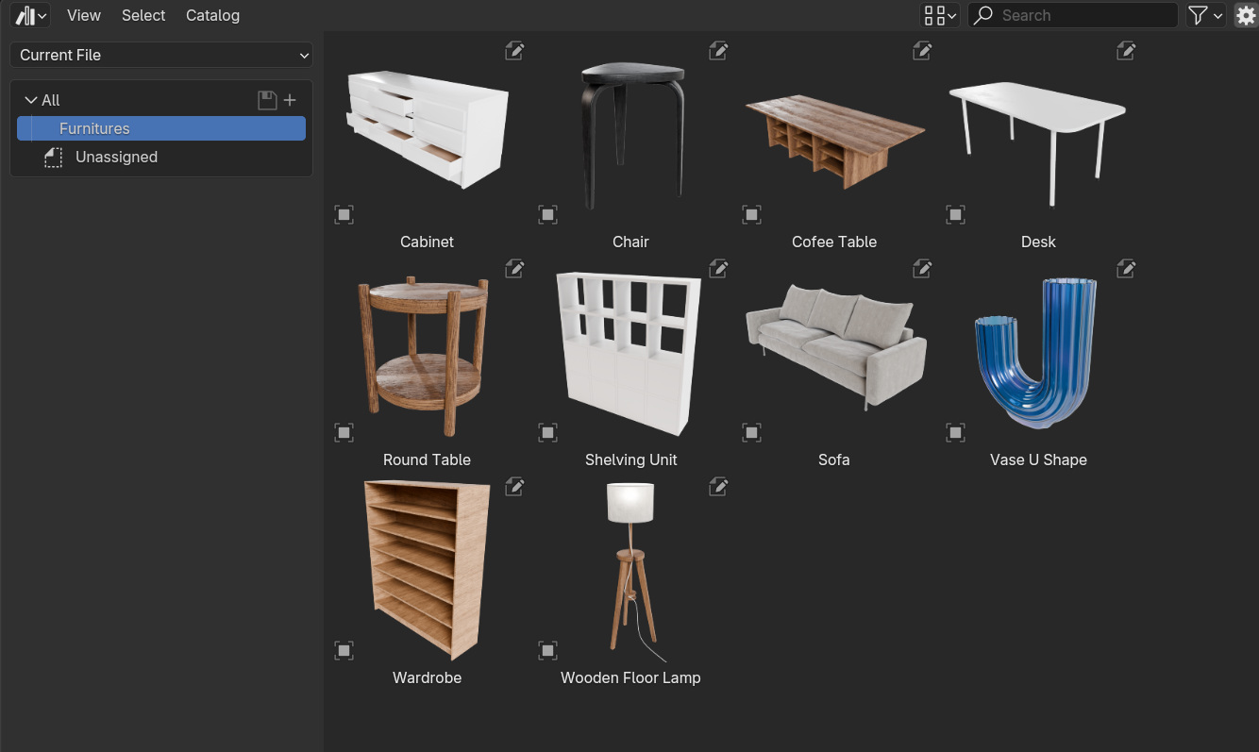
Task: Select the Furnitures catalog
Action: pyautogui.click(x=161, y=128)
